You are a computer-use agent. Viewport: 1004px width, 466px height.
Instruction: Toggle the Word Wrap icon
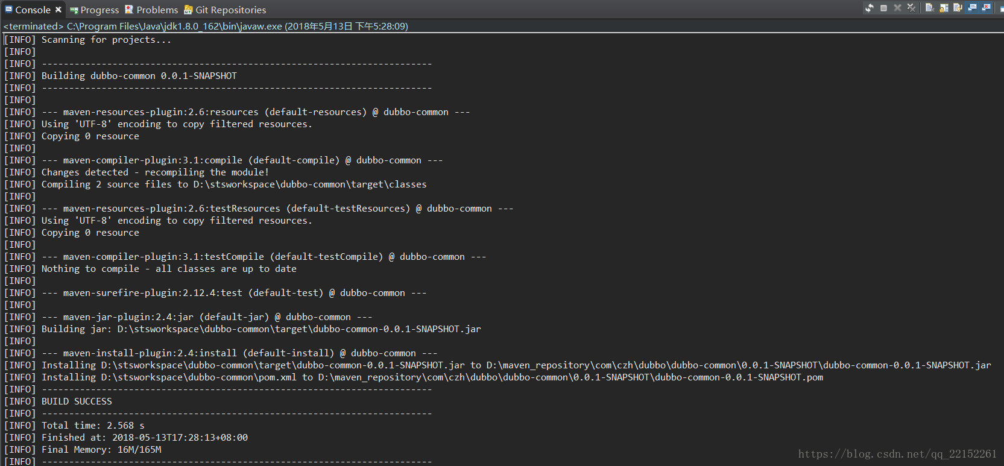point(958,8)
